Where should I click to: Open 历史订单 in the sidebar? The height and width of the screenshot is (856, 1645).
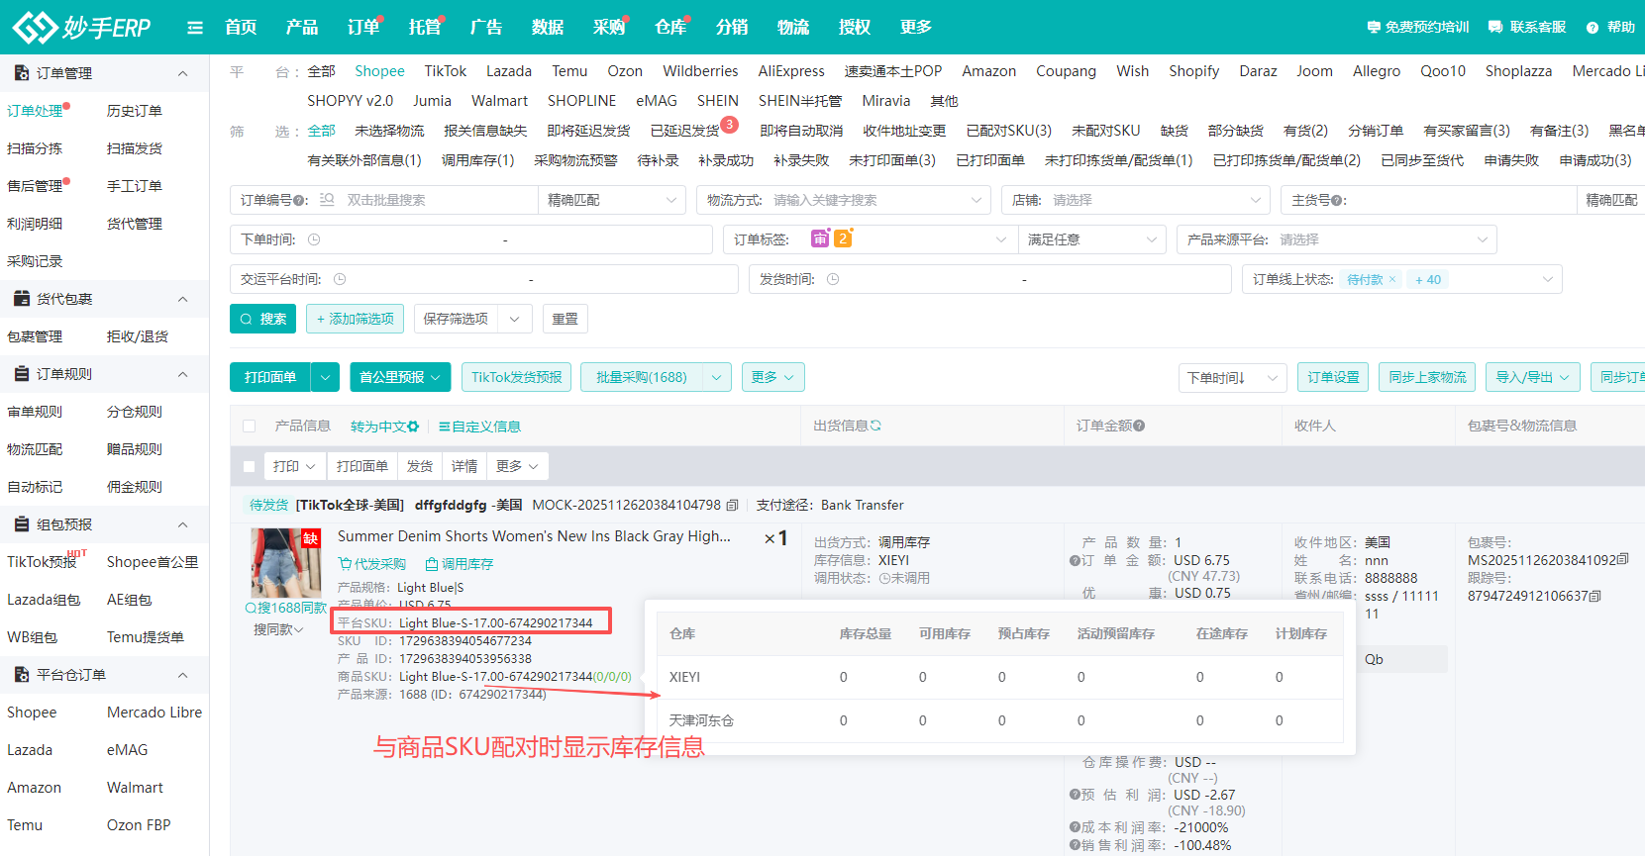click(x=135, y=111)
